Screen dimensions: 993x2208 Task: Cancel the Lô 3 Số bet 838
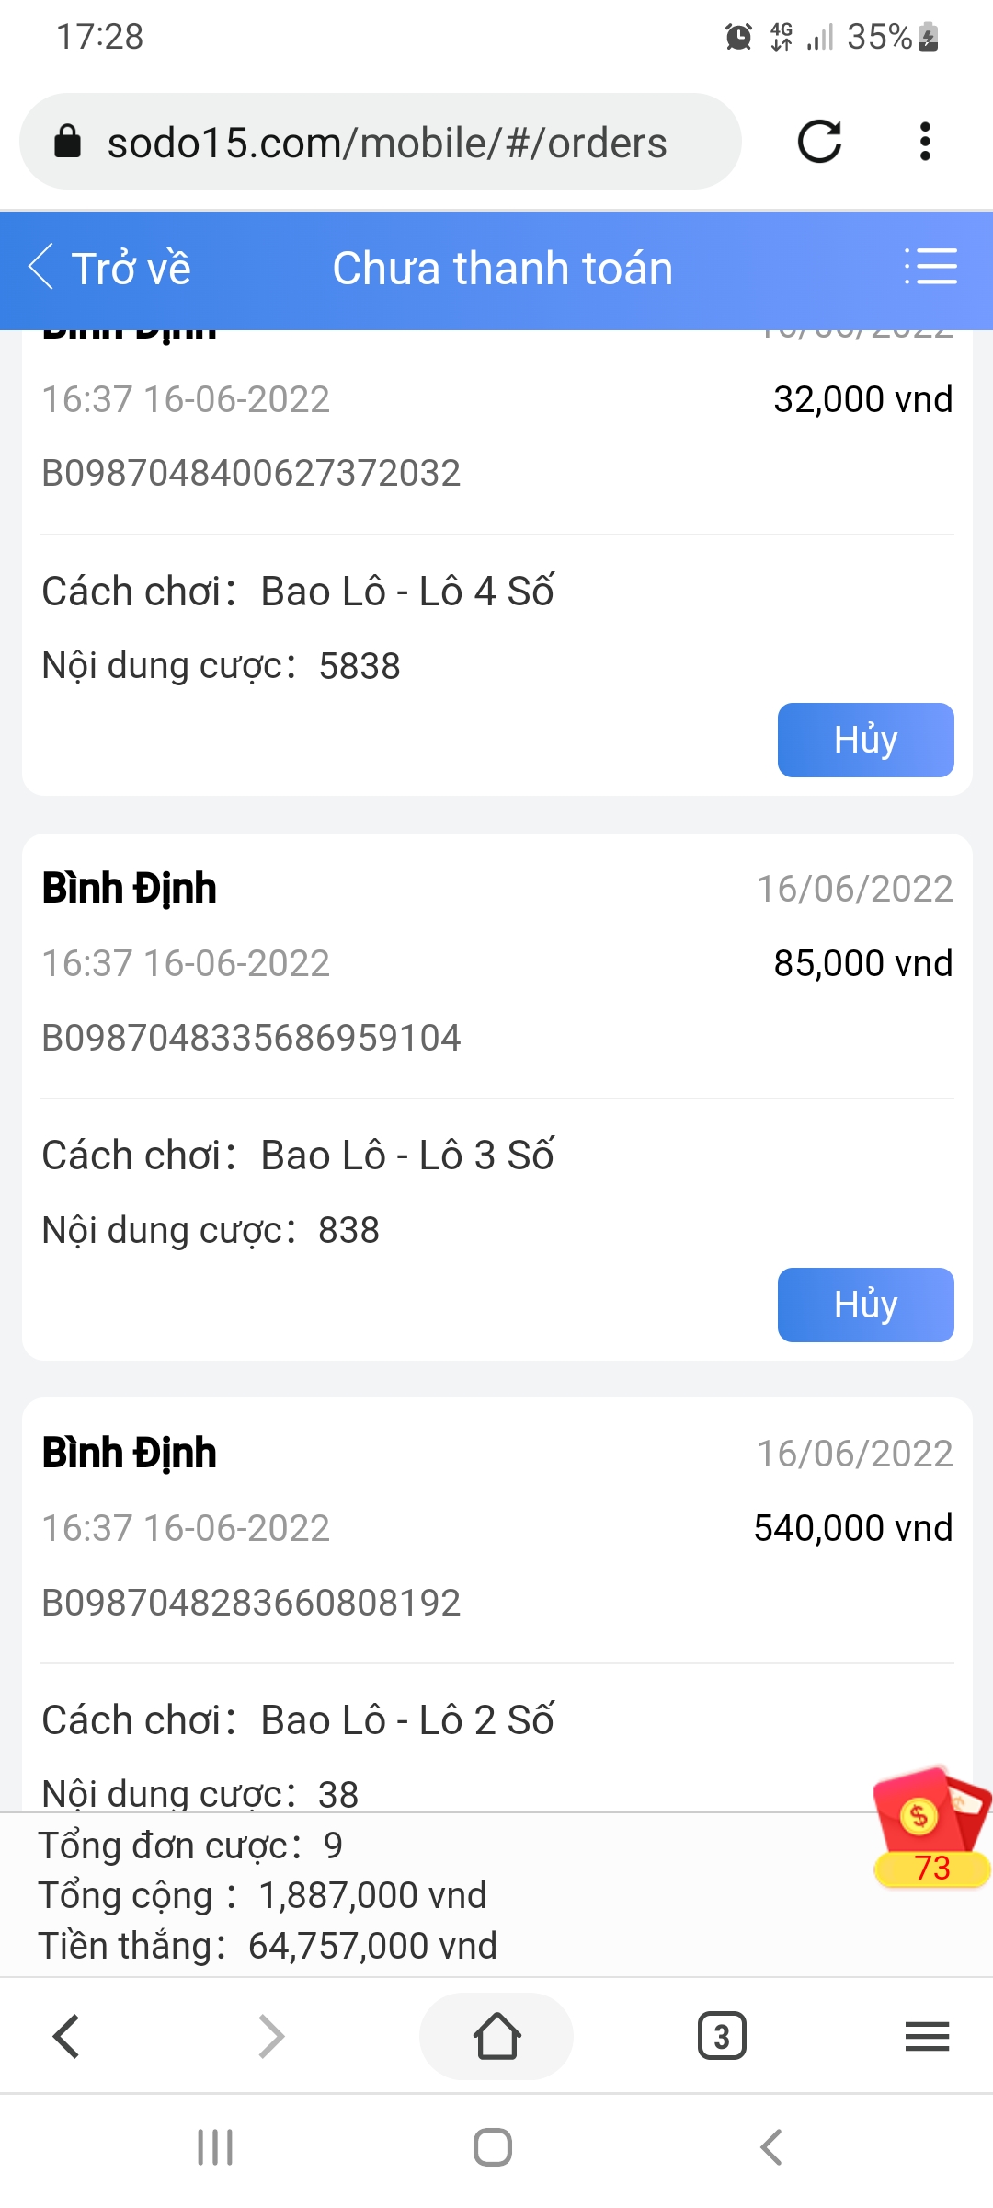865,1305
